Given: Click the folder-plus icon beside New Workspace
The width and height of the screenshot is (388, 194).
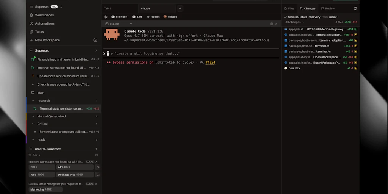Looking at the screenshot, I should coord(95,40).
